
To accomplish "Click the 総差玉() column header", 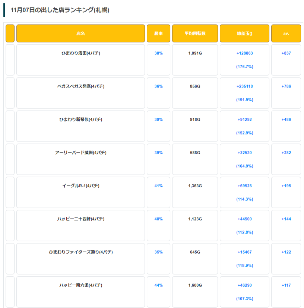I will coord(244,34).
